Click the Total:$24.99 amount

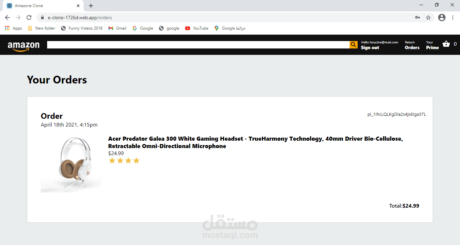pyautogui.click(x=404, y=206)
